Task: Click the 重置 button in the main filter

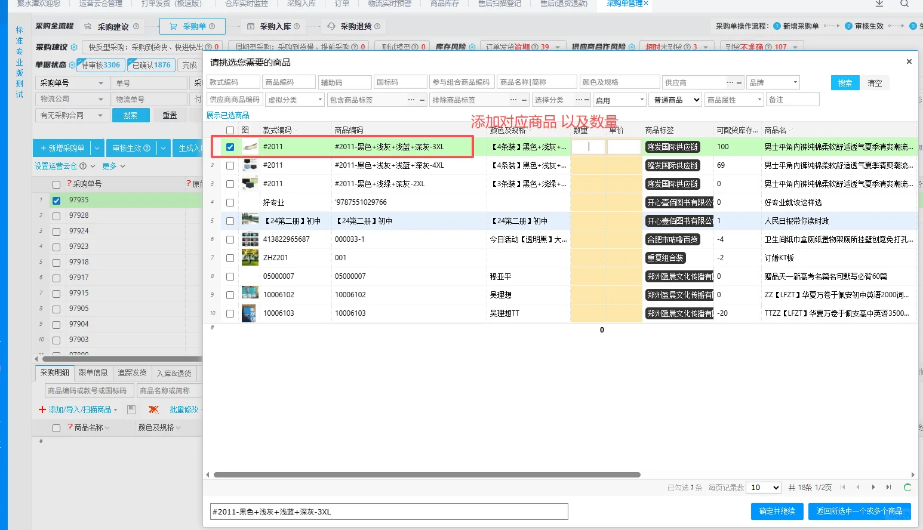Action: tap(170, 115)
